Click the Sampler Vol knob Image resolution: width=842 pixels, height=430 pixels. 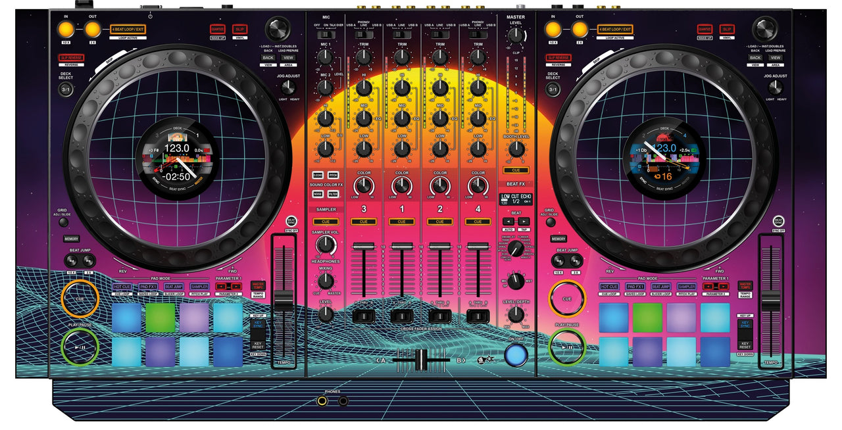(x=325, y=245)
